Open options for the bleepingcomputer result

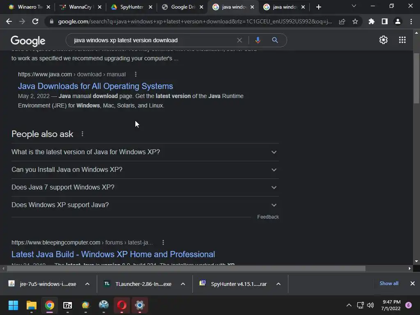163,242
